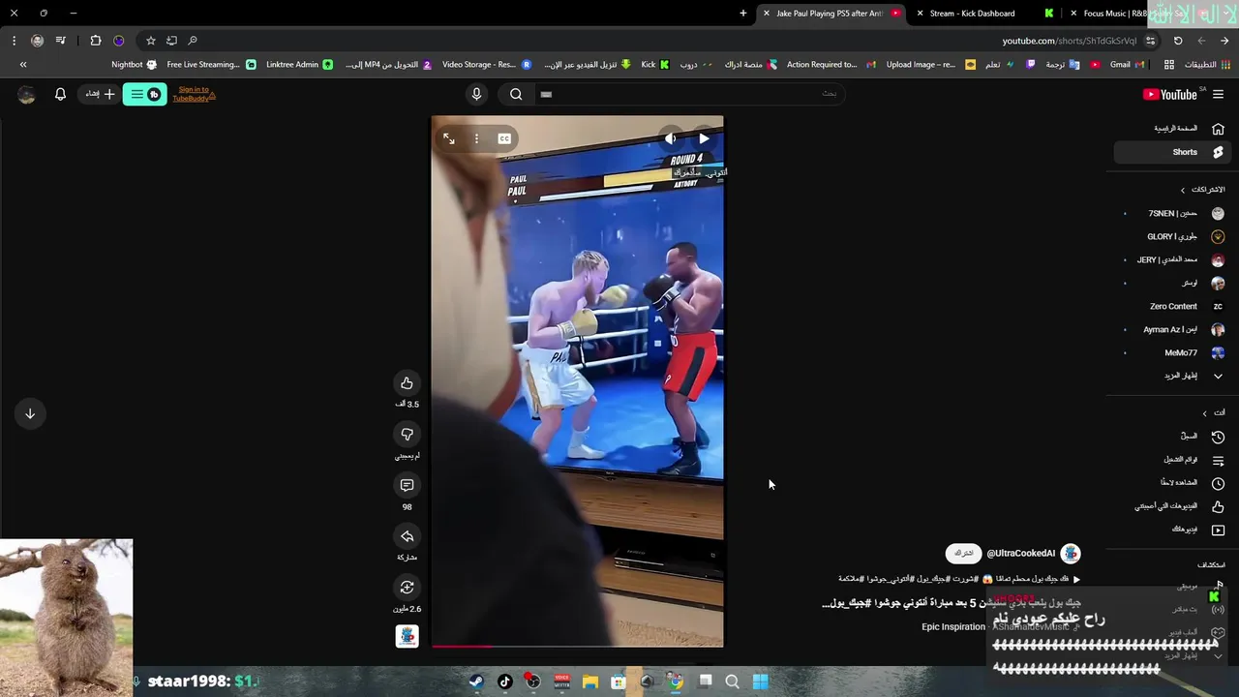Expand the You (أنت) section header
Screen dimensions: 1239x697
coord(1214,412)
